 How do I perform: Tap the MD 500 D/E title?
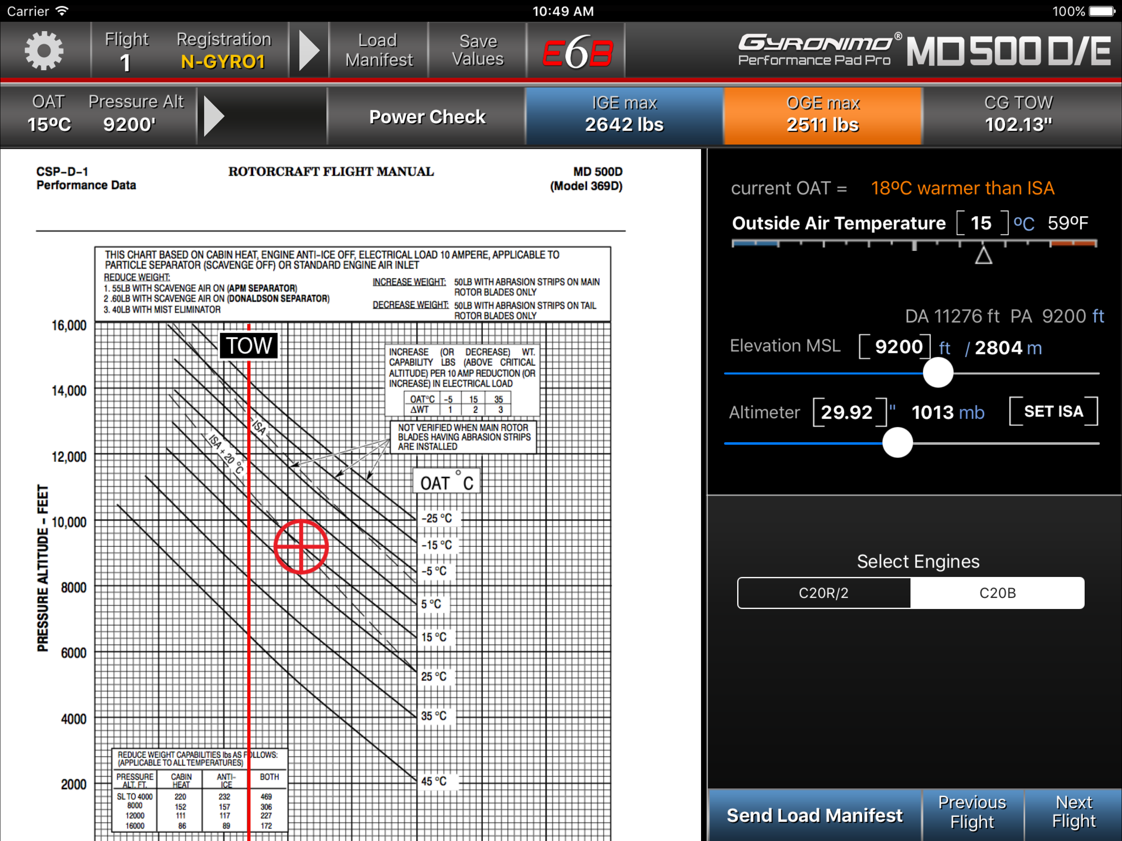(x=1008, y=51)
